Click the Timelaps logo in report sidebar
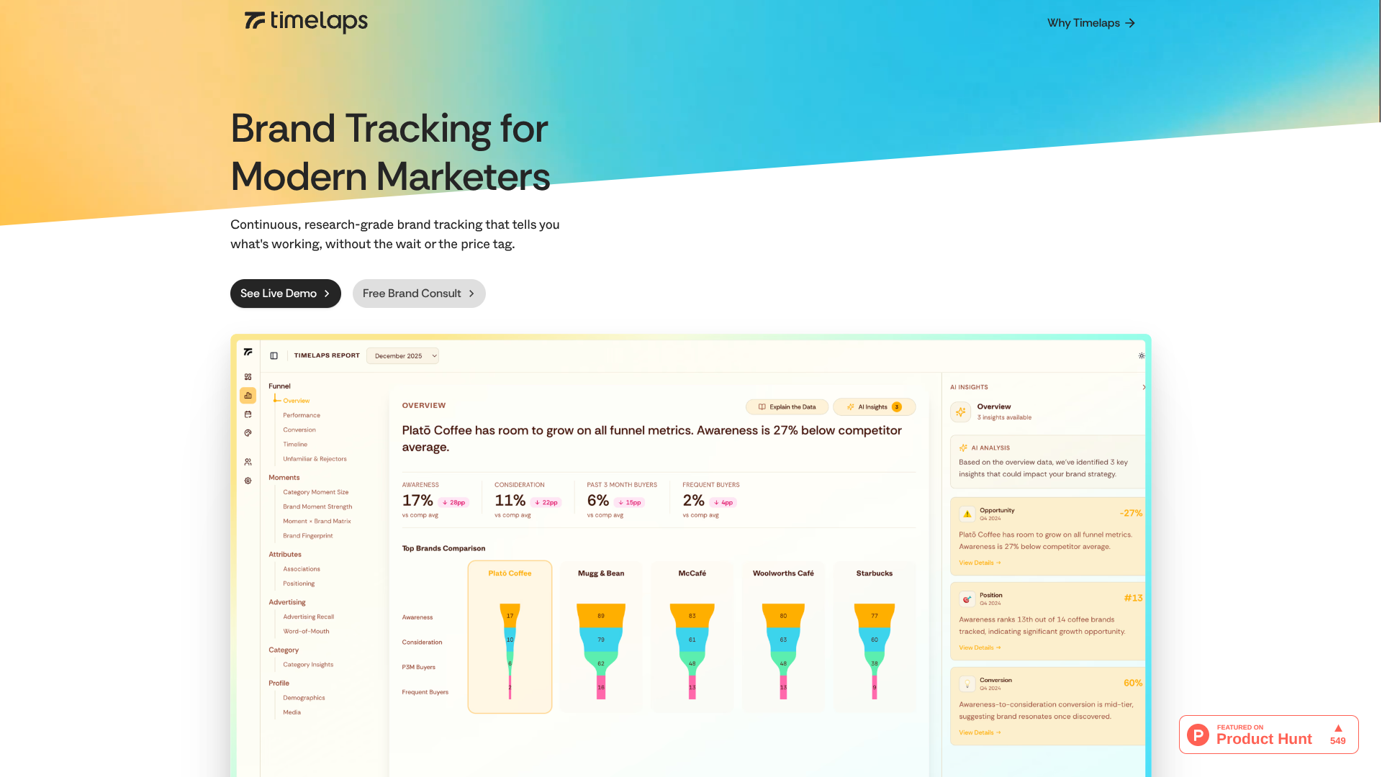The width and height of the screenshot is (1382, 777). 248,352
